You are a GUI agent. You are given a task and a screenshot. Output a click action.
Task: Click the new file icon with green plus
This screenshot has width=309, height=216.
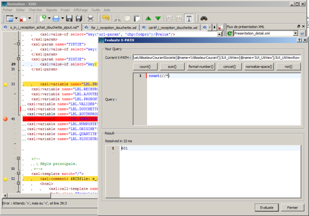[43, 18]
